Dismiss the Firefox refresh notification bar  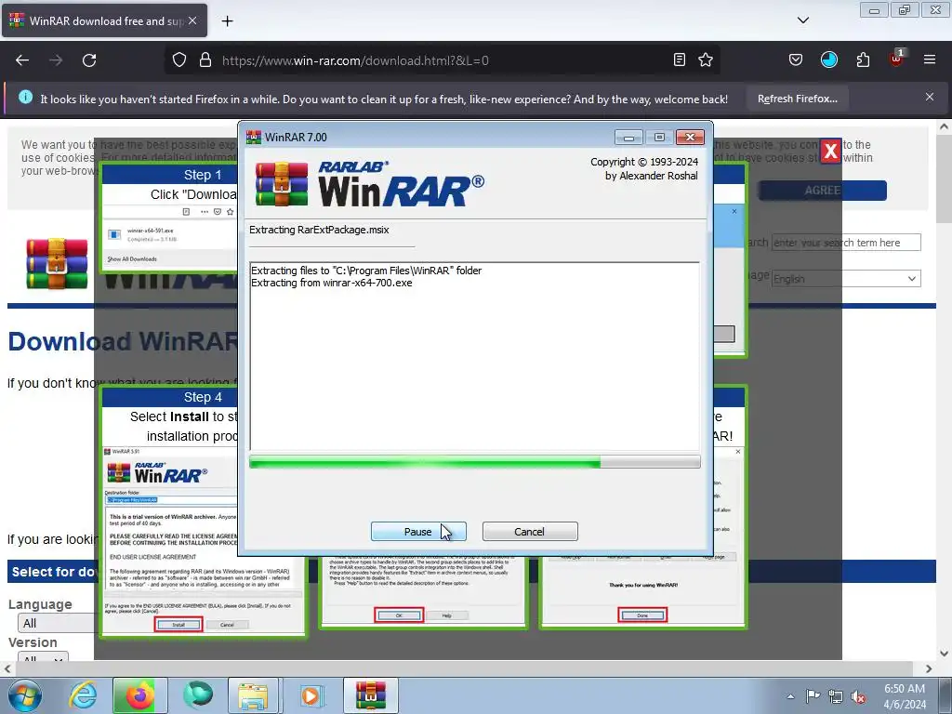[930, 97]
